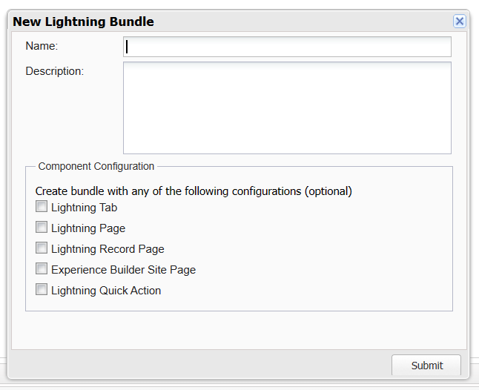Check the Lightning Record Page box

[42, 248]
